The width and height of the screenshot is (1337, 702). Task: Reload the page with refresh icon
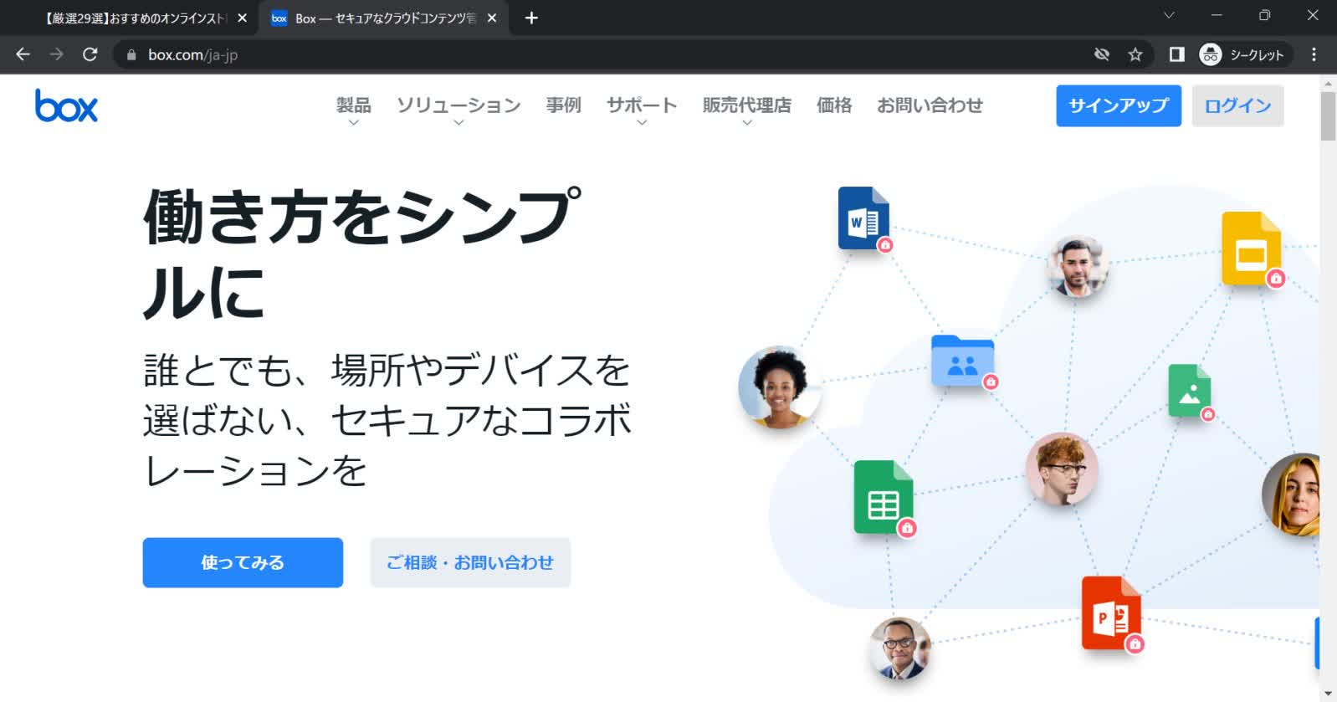[90, 54]
